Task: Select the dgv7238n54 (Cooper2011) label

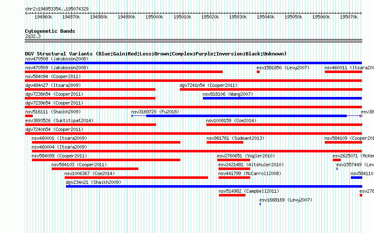Action: pos(54,94)
